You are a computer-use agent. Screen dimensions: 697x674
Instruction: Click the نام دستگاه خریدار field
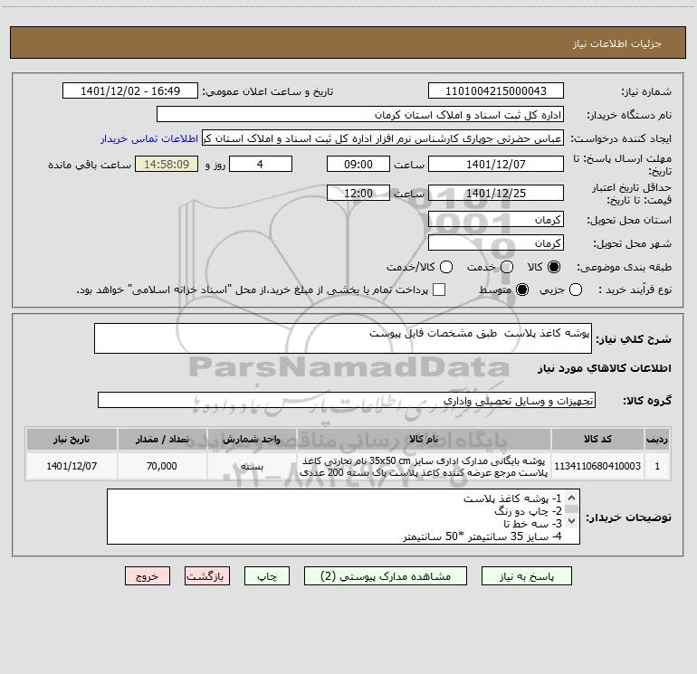tap(360, 114)
